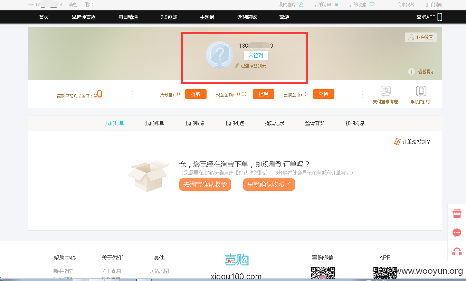Image resolution: width=466 pixels, height=281 pixels.
Task: Click the 商家报名 link
Action: tap(406, 4)
